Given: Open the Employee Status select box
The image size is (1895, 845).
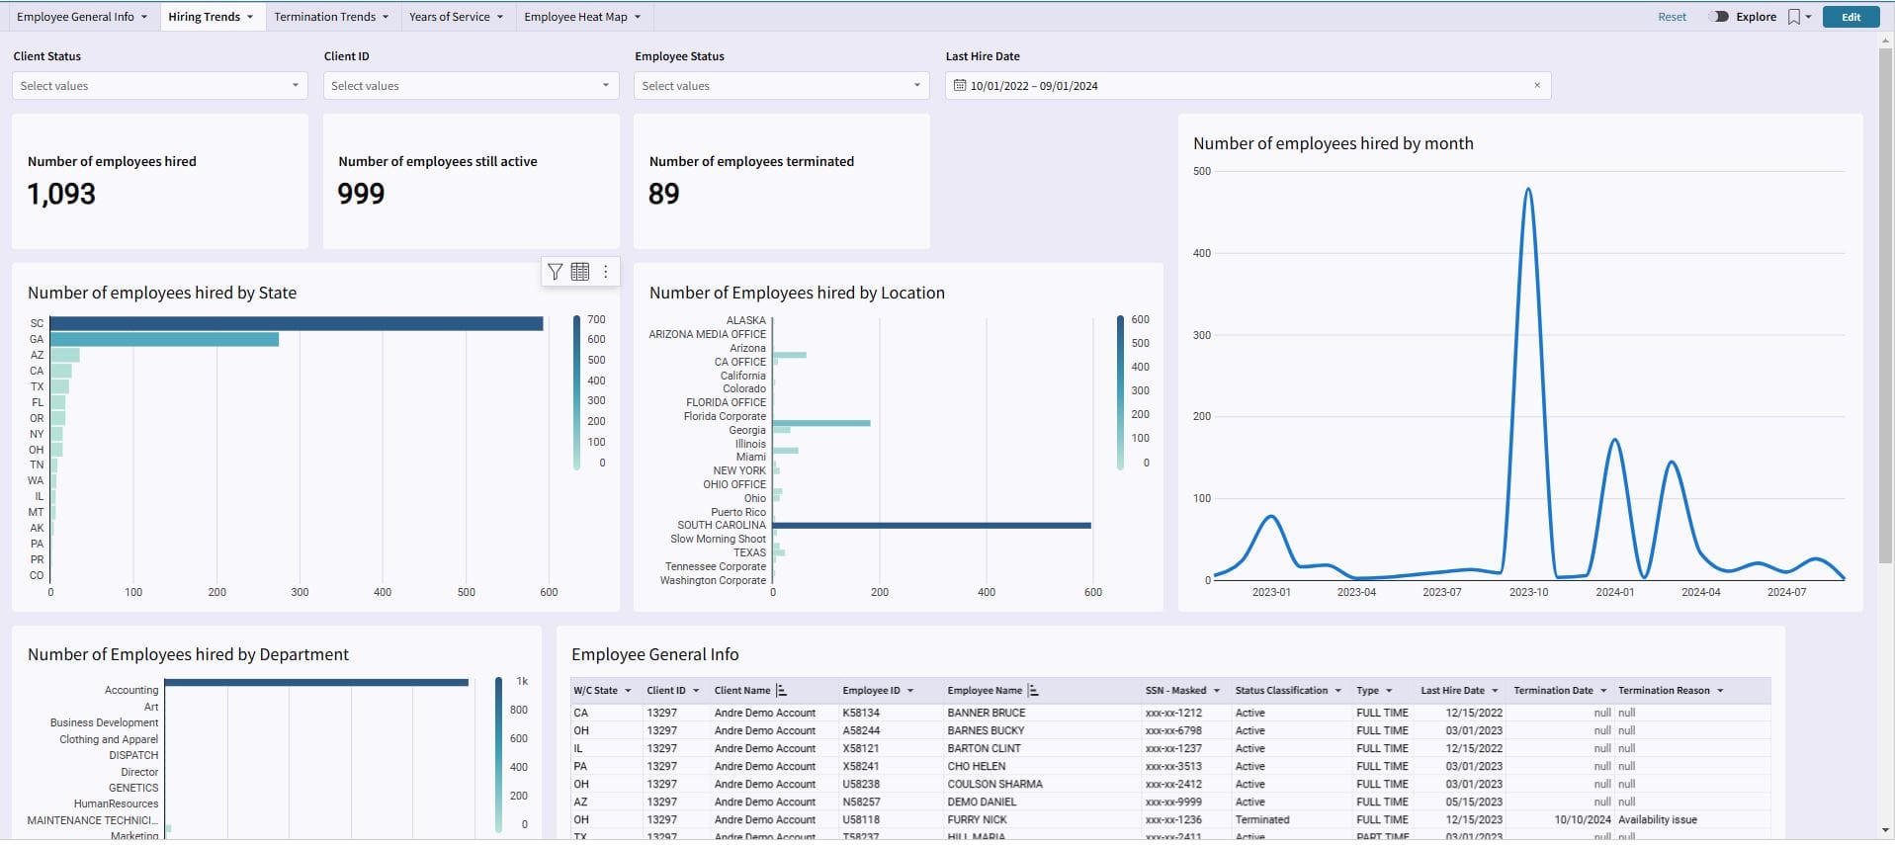Looking at the screenshot, I should 781,86.
